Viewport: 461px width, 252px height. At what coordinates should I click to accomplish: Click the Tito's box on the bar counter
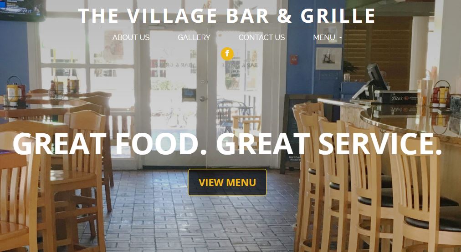click(396, 98)
